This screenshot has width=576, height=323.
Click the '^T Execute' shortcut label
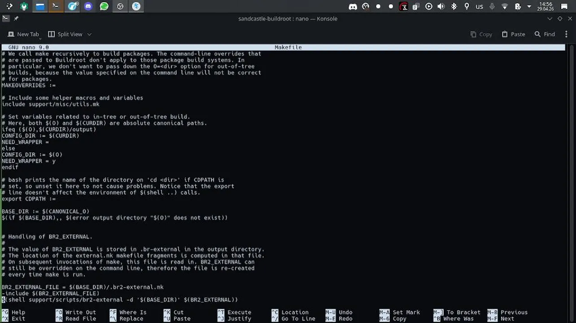click(234, 312)
